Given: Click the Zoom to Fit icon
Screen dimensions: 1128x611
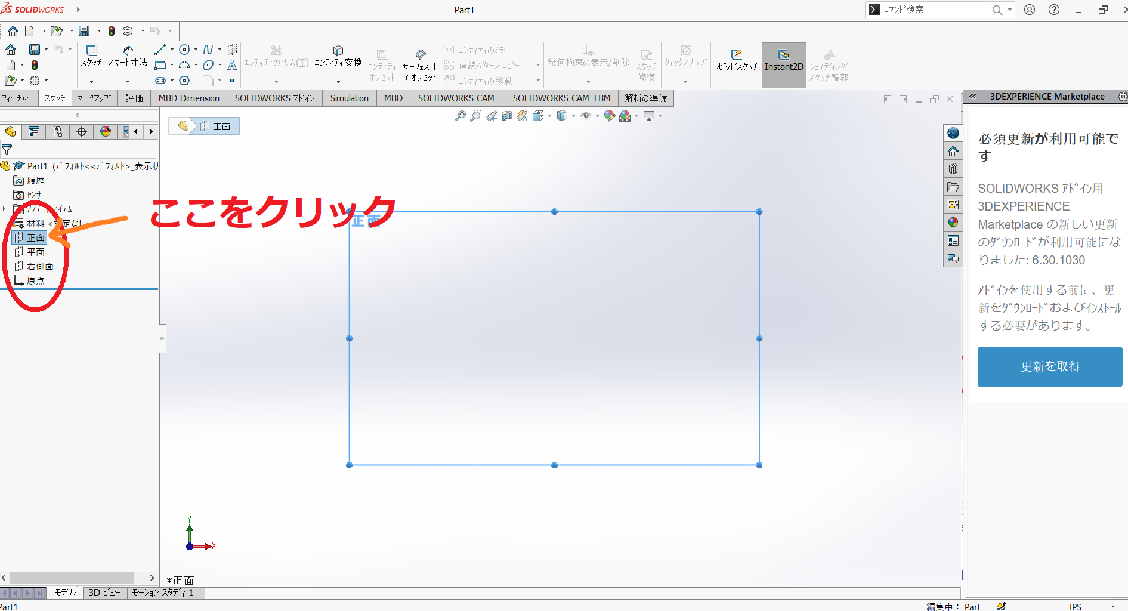Looking at the screenshot, I should coord(460,116).
